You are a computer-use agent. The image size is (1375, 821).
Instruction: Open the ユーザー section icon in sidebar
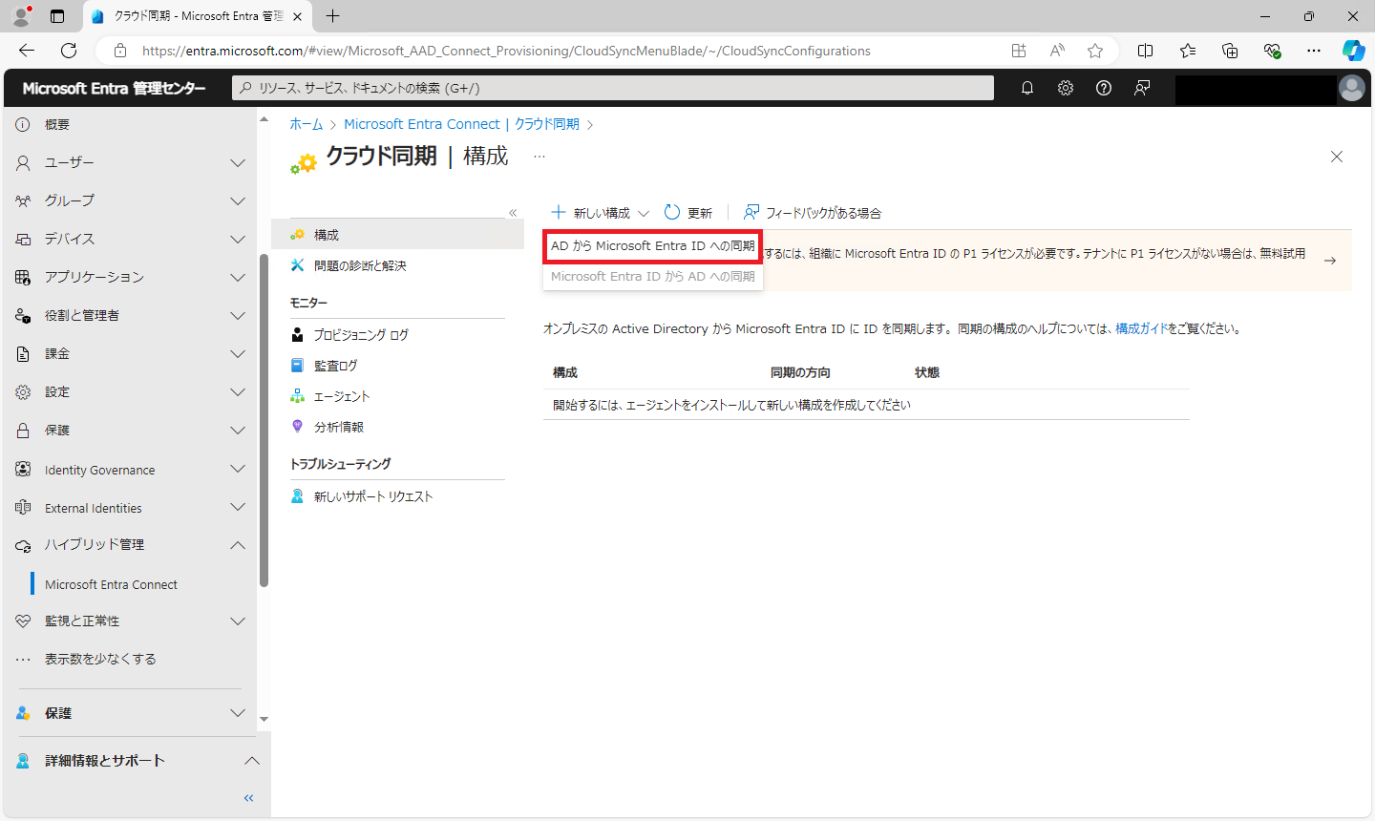tap(22, 162)
